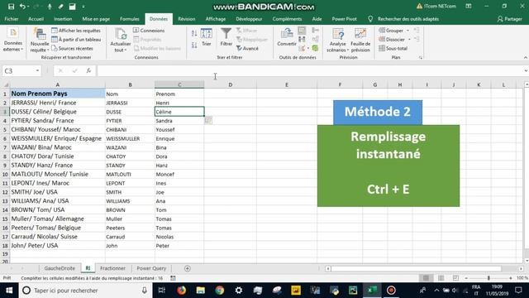529x298 pixels.
Task: Click À partir d'un tableau
Action: tap(76, 40)
